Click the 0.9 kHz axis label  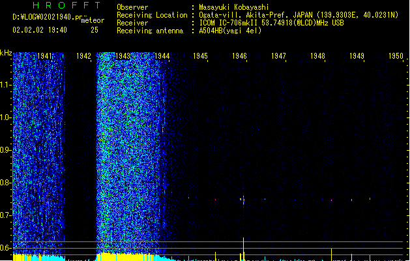pyautogui.click(x=5, y=150)
